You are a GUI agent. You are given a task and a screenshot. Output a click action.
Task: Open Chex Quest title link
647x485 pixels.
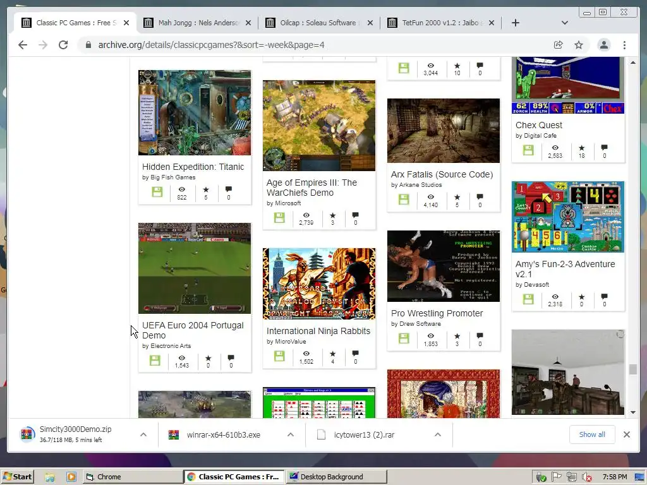click(539, 125)
